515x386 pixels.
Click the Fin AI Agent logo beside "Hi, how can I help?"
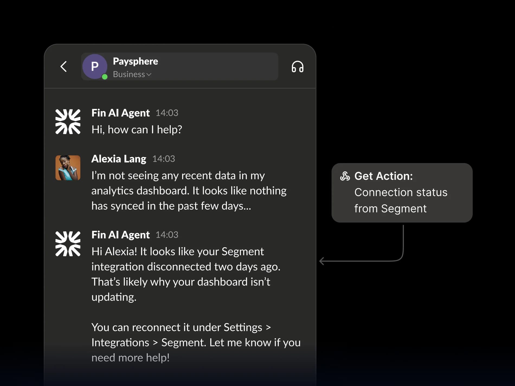pos(68,122)
